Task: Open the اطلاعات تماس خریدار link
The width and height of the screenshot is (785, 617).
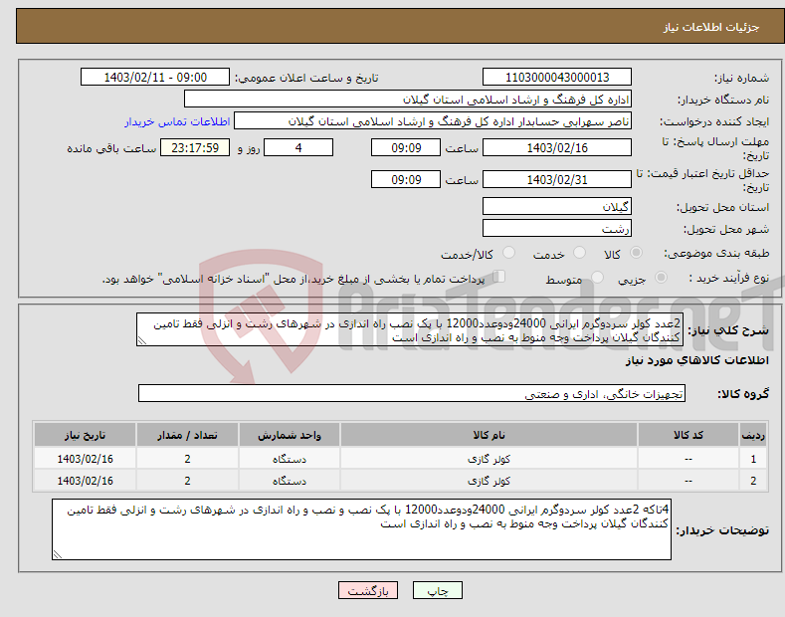Action: click(x=177, y=121)
